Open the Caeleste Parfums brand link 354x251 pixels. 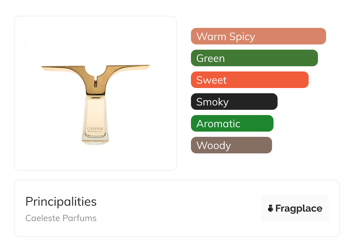coord(61,218)
